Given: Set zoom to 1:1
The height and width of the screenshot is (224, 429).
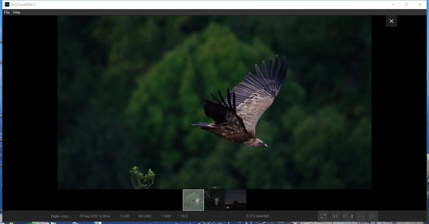Looking at the screenshot, I should pos(335,216).
